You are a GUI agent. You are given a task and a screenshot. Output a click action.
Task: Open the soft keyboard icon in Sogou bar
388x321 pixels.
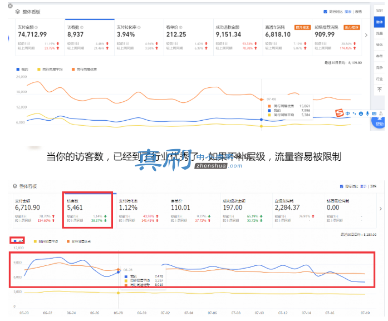(x=374, y=113)
